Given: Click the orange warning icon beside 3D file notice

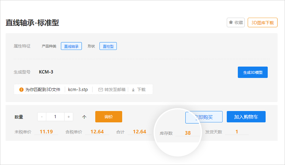Looking at the screenshot, I should tap(22, 89).
